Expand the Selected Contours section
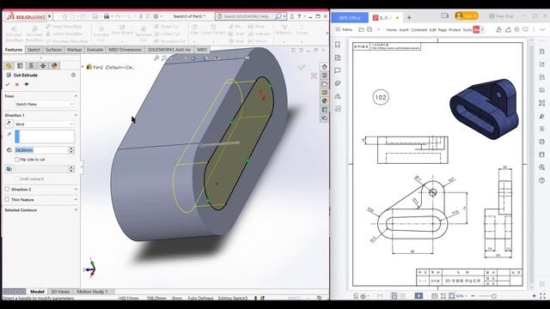Screen dimensions: 550x309 click(x=76, y=209)
